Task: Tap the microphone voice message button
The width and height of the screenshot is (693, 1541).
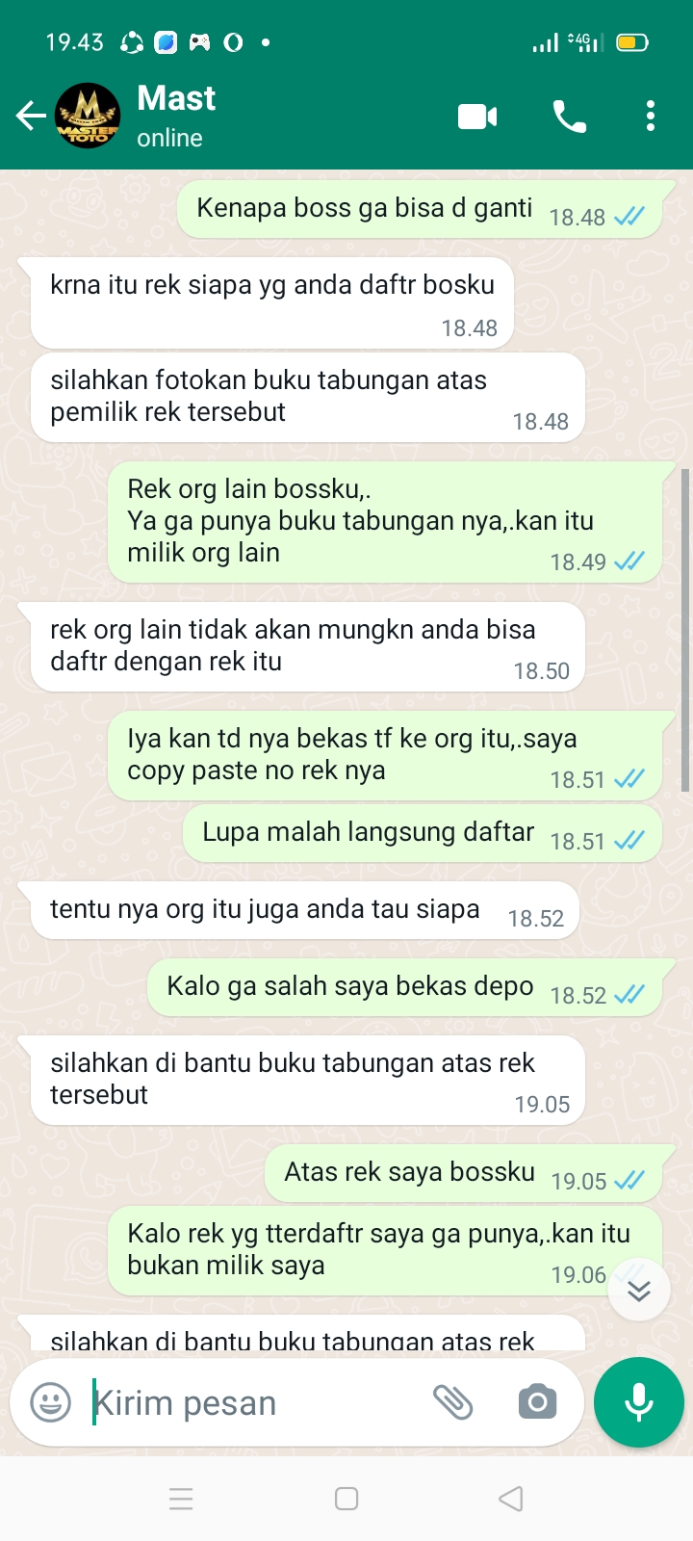Action: tap(639, 1402)
